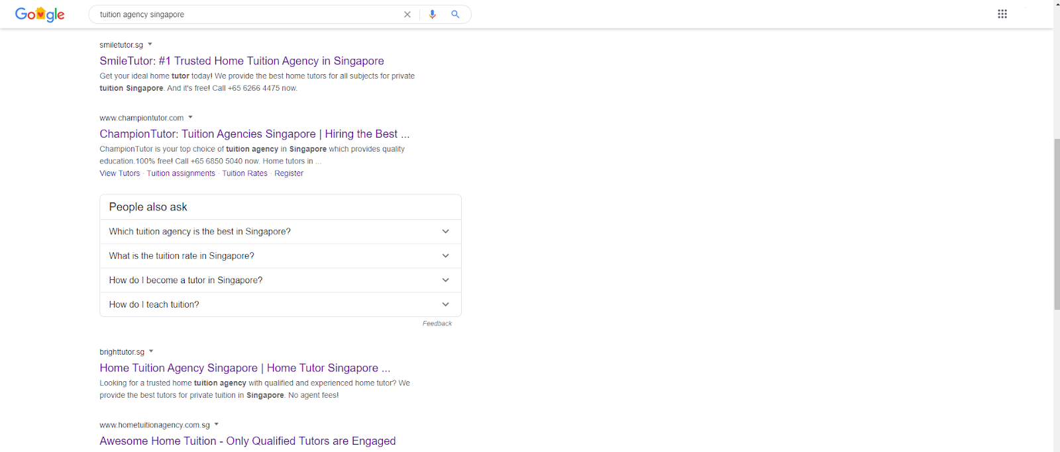Open Home Tuition Agency Singapore brighttutor result

(244, 368)
